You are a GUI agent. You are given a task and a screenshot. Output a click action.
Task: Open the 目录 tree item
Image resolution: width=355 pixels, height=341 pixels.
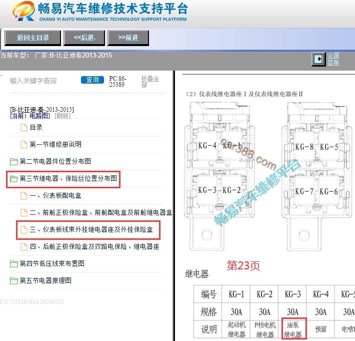click(x=36, y=127)
